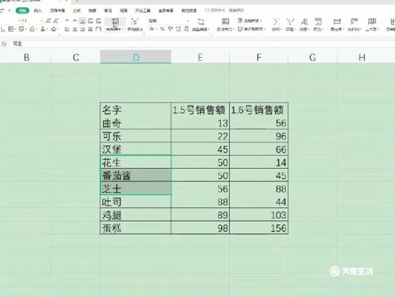This screenshot has height=297, width=395.
Task: Select column D header
Action: pyautogui.click(x=136, y=57)
